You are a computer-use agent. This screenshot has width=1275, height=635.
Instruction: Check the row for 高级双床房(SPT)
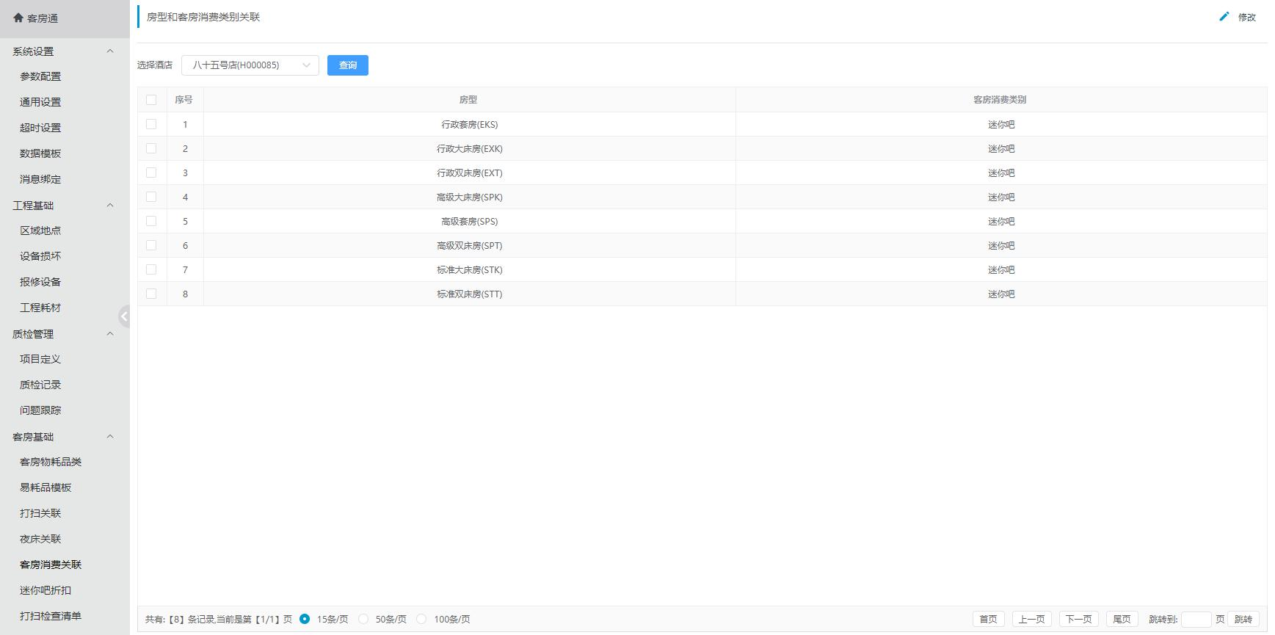(151, 245)
